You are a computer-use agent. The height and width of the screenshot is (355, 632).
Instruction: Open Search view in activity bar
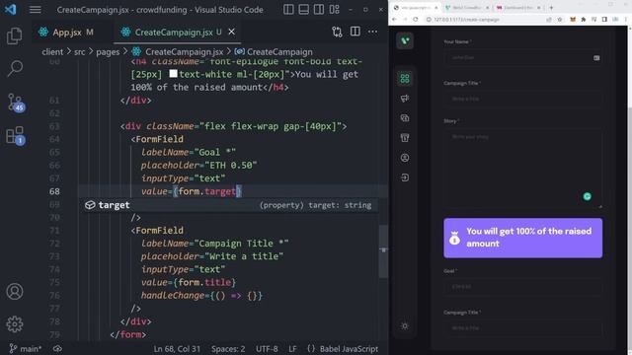tap(15, 68)
